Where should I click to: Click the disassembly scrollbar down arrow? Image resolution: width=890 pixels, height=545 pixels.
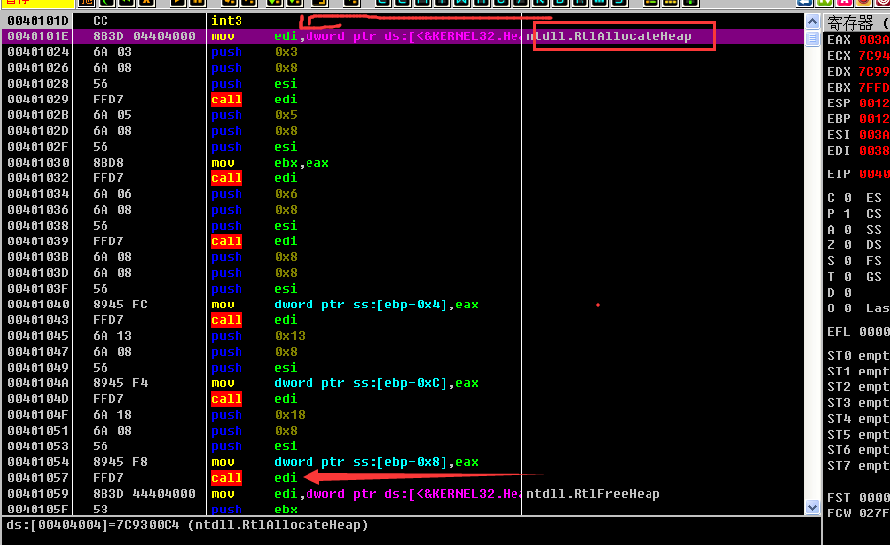(x=812, y=509)
